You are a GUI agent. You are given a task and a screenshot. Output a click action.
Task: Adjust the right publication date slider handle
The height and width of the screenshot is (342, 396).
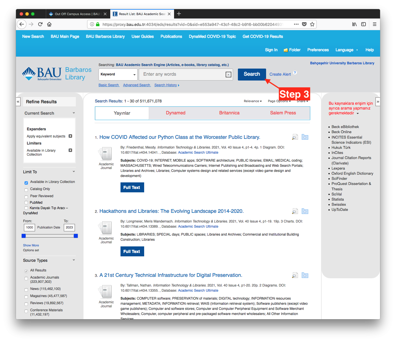pyautogui.click(x=76, y=236)
